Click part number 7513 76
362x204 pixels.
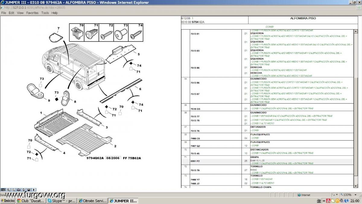[x=195, y=131]
